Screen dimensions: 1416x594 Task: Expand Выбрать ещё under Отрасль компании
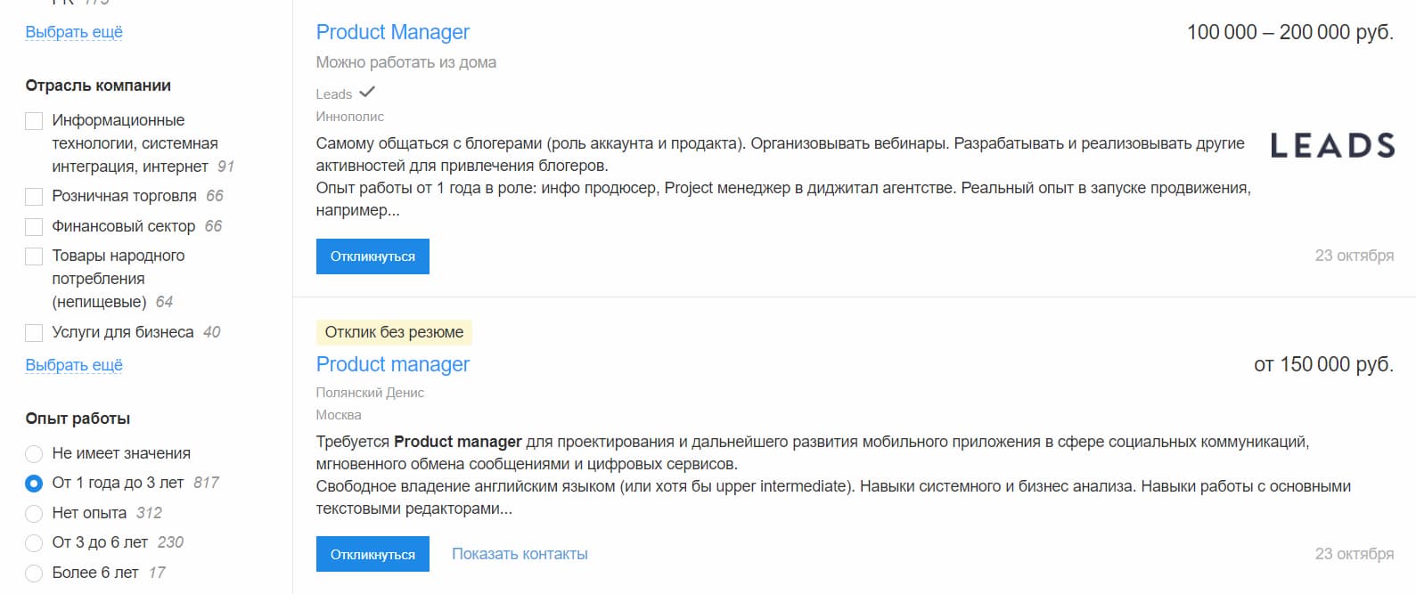pos(73,363)
